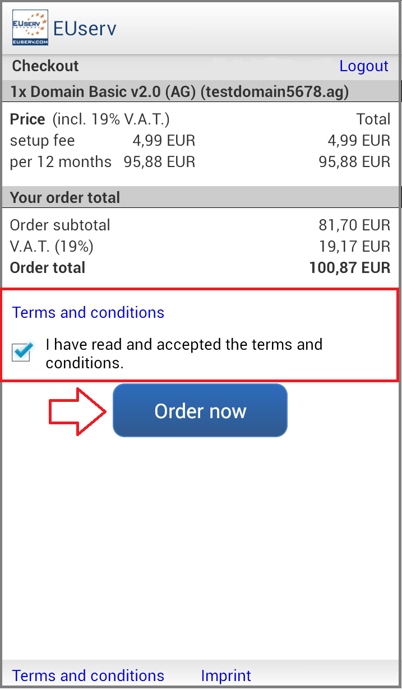Select the Checkout heading
This screenshot has height=690, width=402.
[x=45, y=66]
